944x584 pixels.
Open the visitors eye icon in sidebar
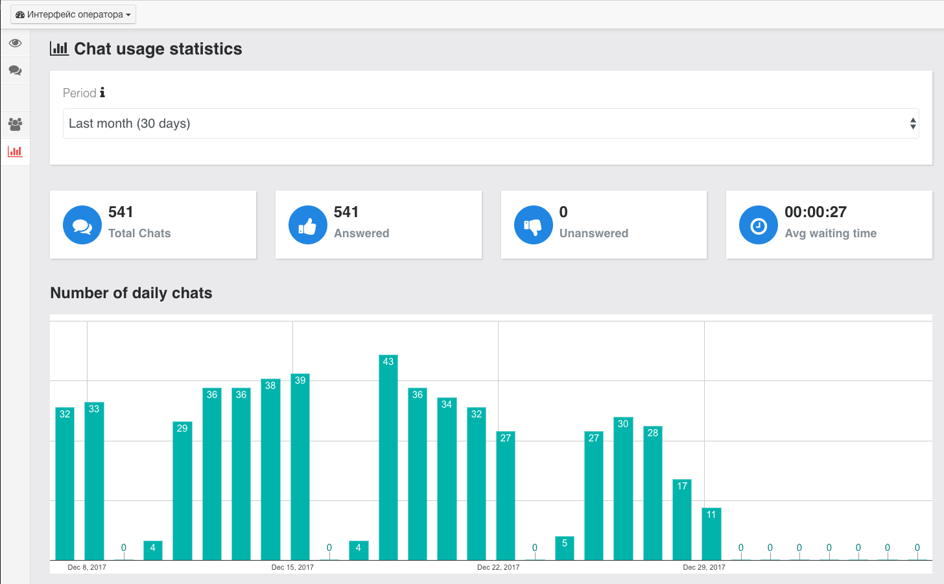coord(15,43)
